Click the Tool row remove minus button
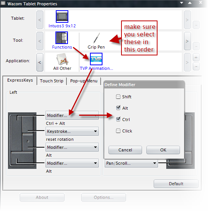 (x=196, y=46)
